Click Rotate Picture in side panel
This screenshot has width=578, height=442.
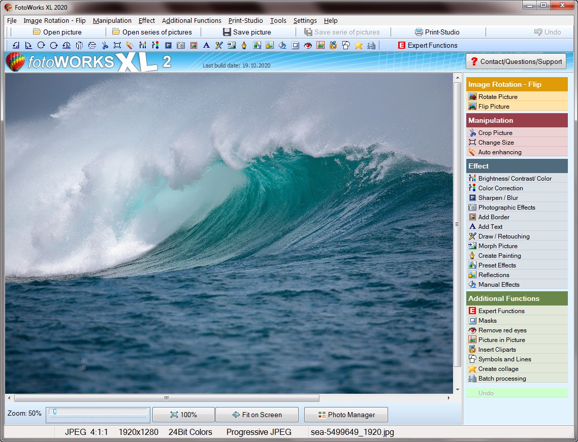point(498,97)
